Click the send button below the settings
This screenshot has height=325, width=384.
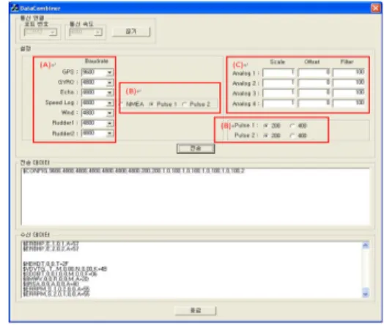196,149
